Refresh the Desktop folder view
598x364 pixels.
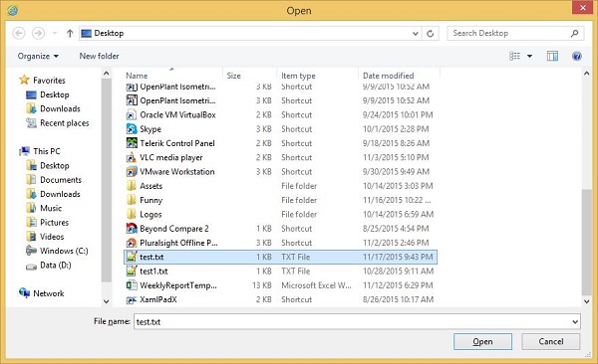431,34
